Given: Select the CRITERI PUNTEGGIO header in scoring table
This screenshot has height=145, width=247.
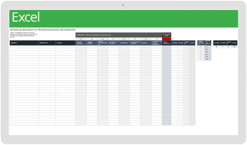Looking at the screenshot, I should click(x=201, y=43).
